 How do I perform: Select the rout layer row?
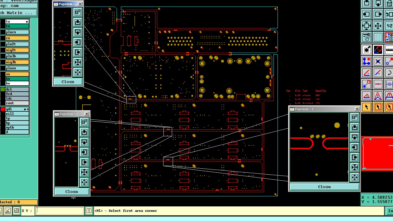[x=17, y=103]
